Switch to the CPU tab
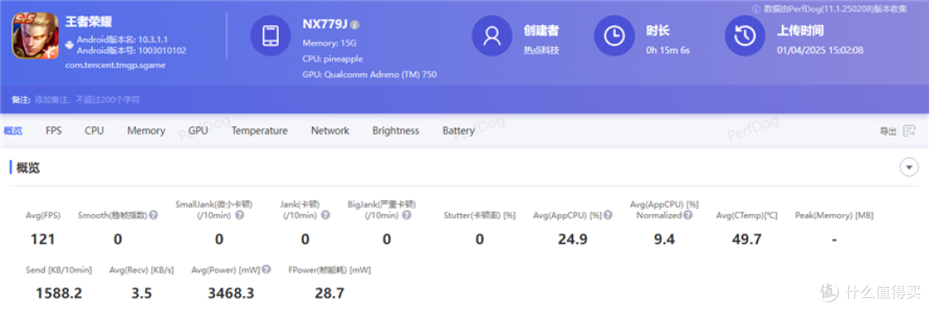This screenshot has height=311, width=929. click(x=95, y=131)
